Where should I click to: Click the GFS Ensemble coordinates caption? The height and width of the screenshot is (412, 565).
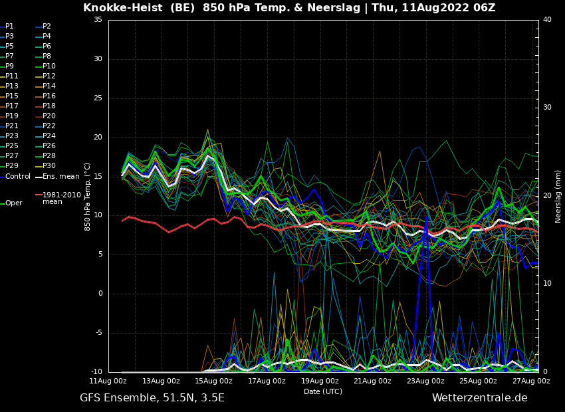click(152, 398)
